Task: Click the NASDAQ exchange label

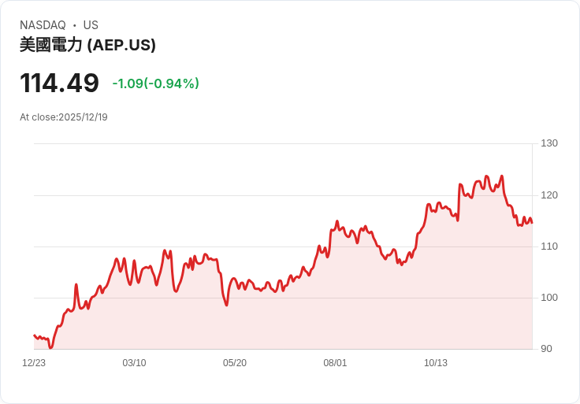Action: [43, 25]
